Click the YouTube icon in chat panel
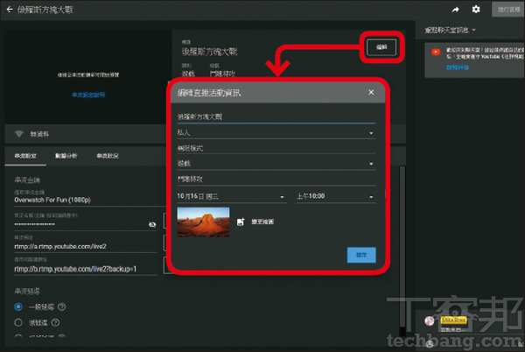This screenshot has height=352, width=525. (436, 53)
